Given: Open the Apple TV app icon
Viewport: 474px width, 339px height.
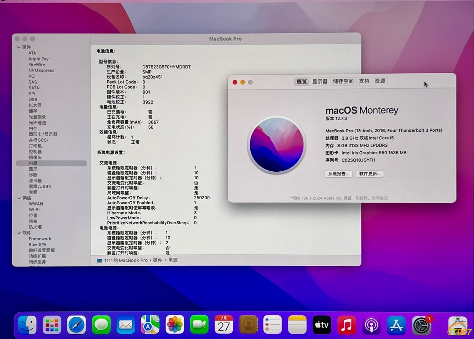Looking at the screenshot, I should [x=322, y=325].
